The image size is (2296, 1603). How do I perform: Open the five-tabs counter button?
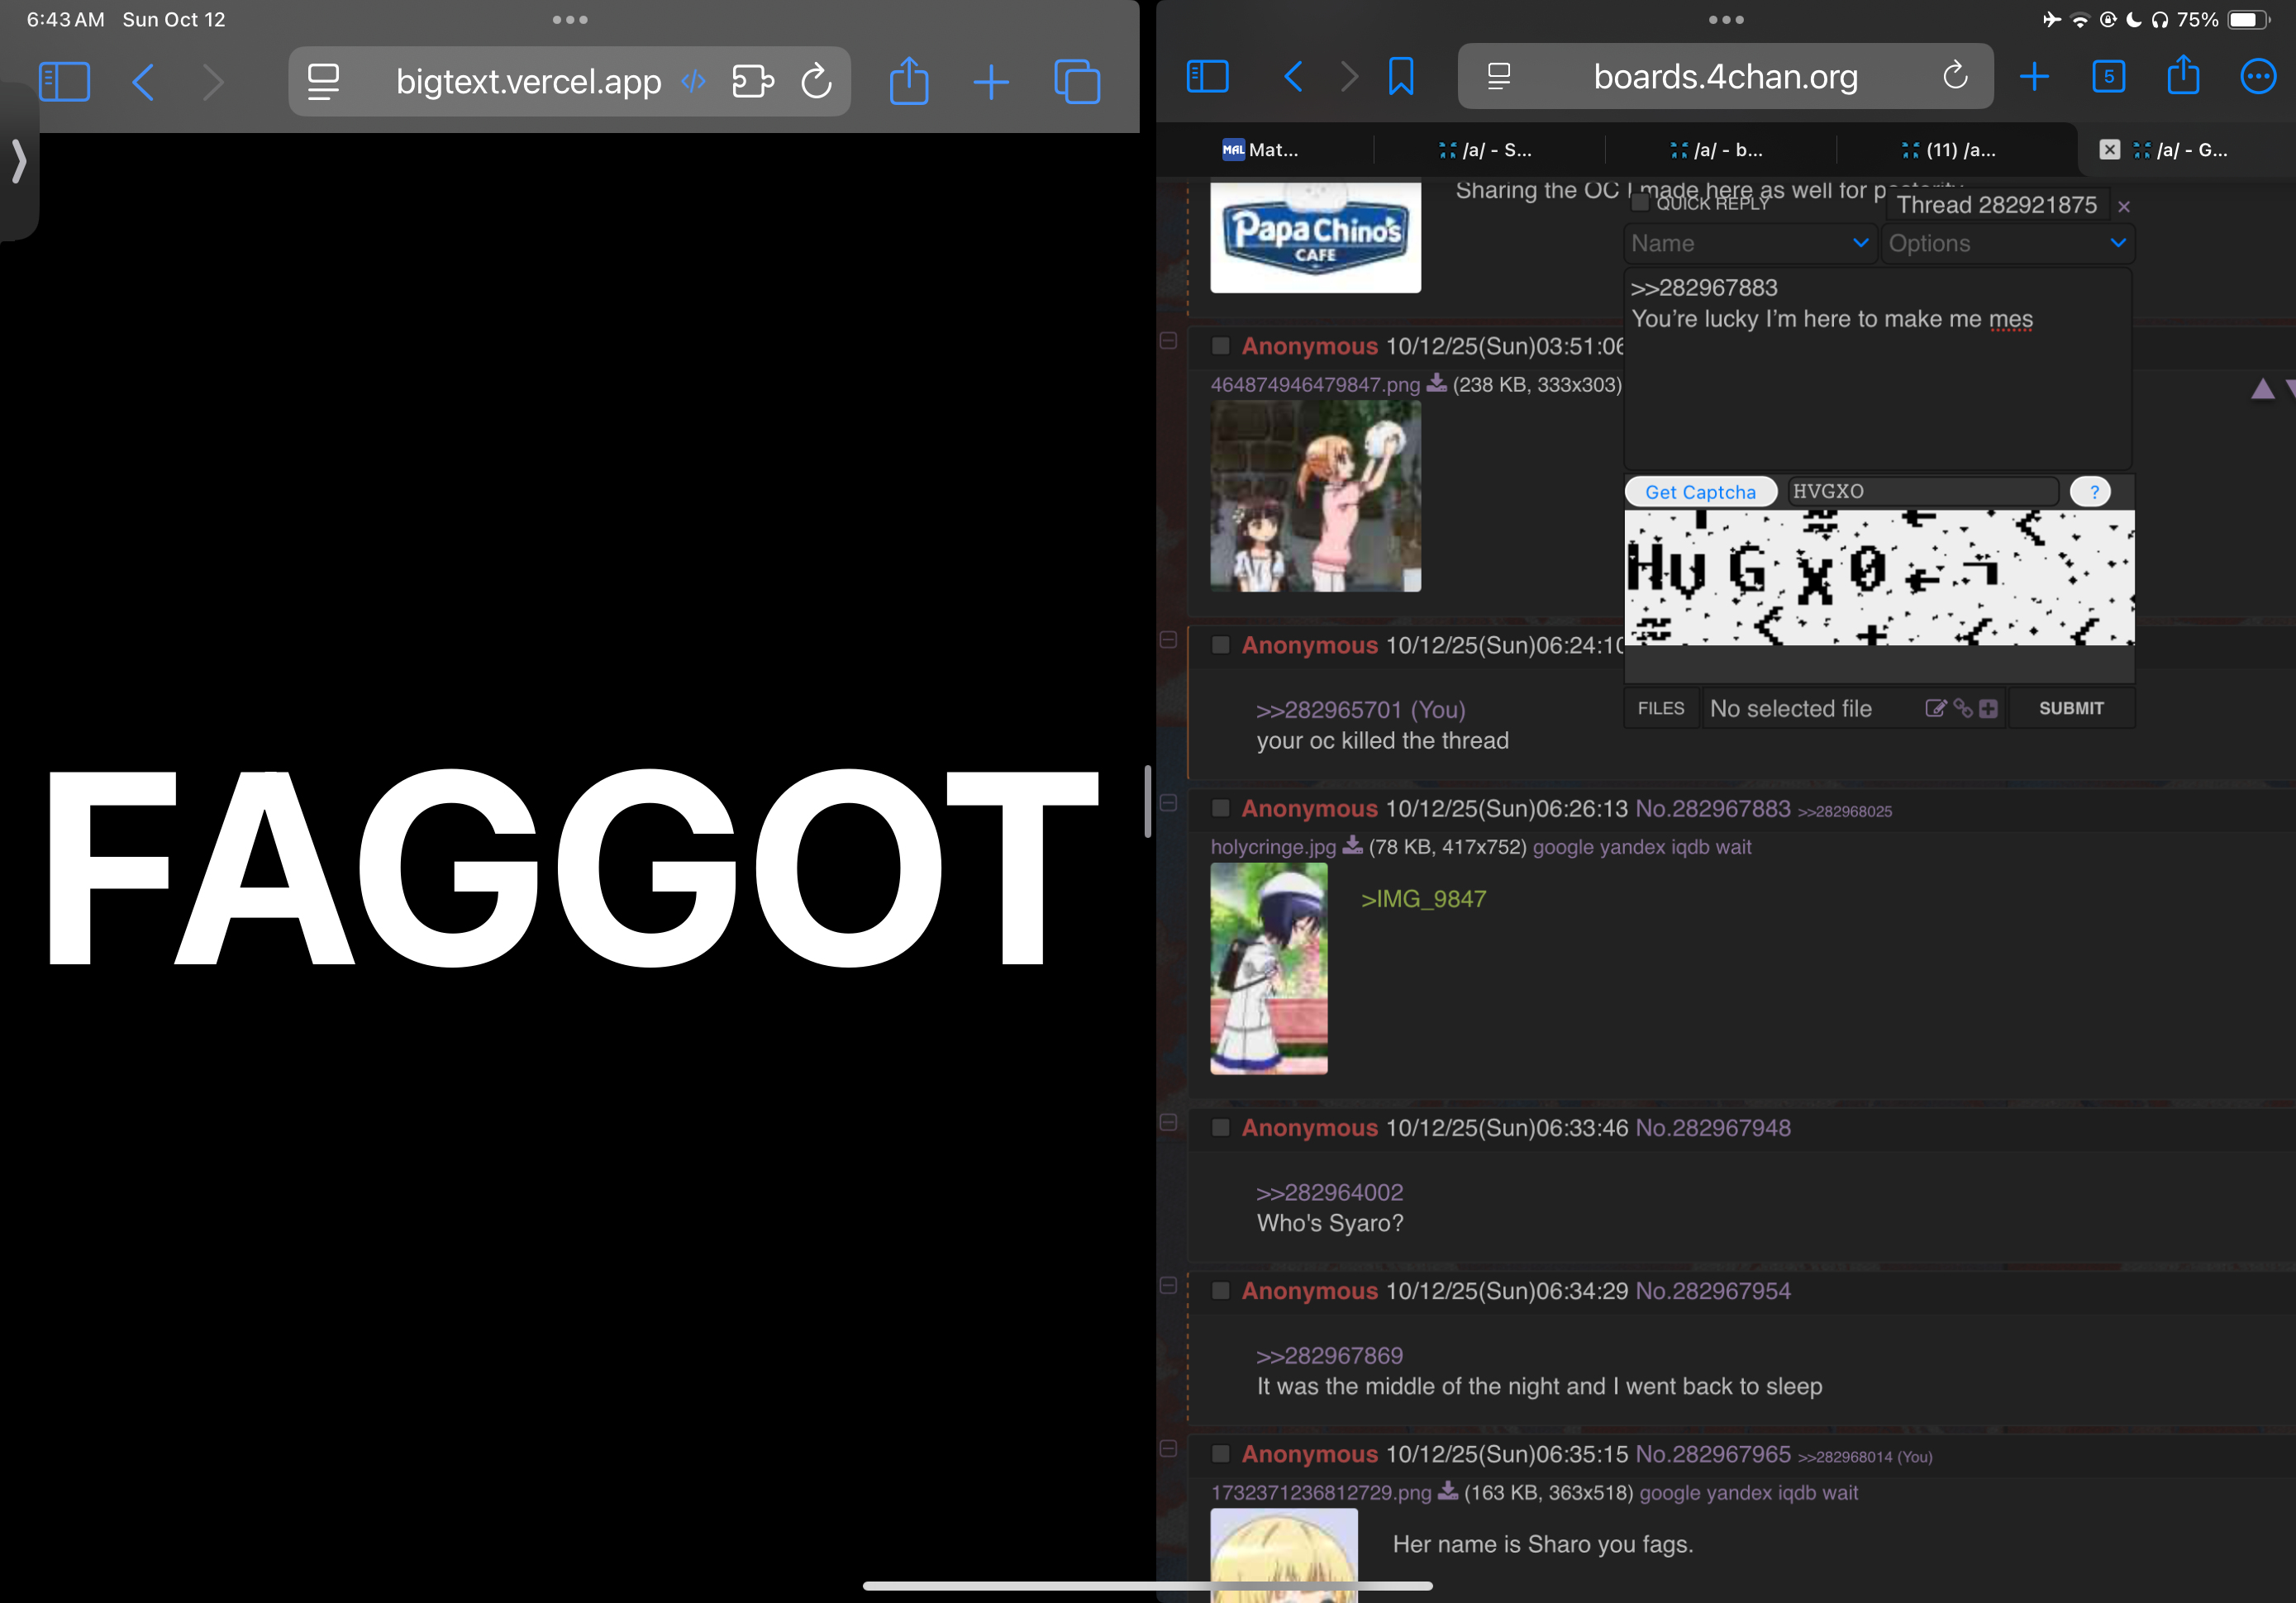pyautogui.click(x=2108, y=77)
